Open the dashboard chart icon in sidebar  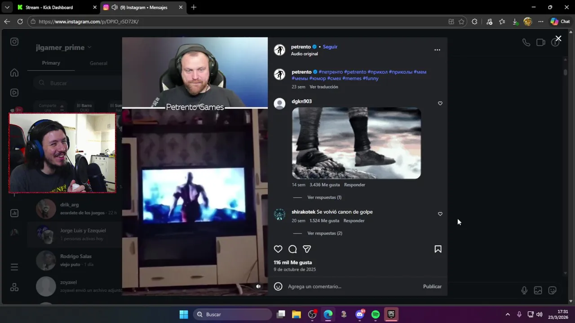coord(14,214)
